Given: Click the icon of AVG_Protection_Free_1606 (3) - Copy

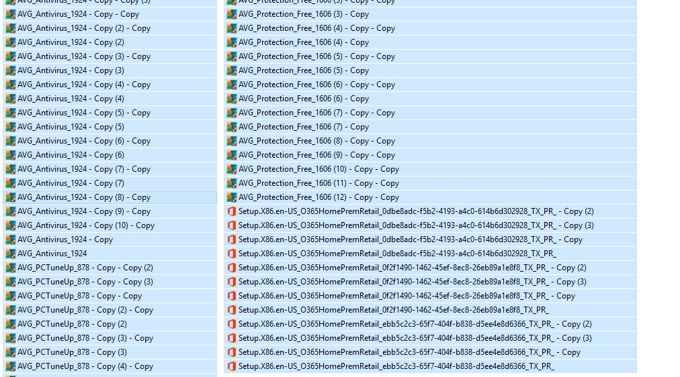Looking at the screenshot, I should [232, 14].
